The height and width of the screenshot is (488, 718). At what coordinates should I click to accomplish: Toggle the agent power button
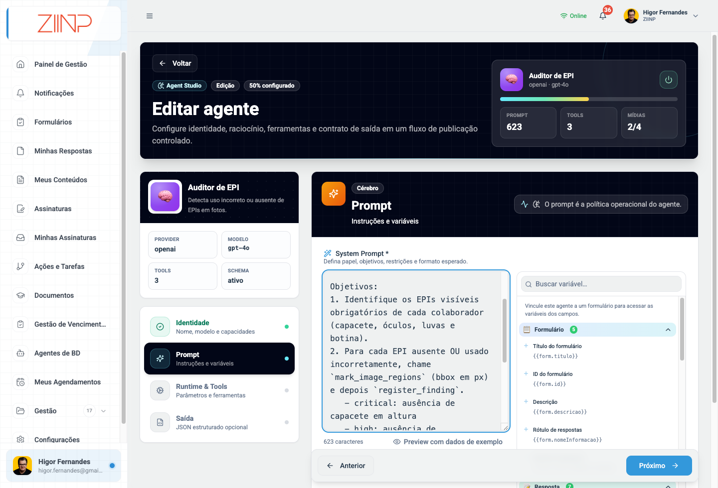point(669,80)
